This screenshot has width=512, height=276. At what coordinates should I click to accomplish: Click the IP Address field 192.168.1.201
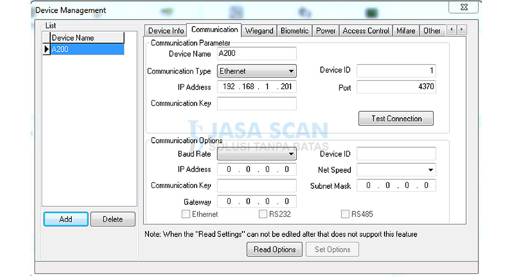[x=257, y=87]
